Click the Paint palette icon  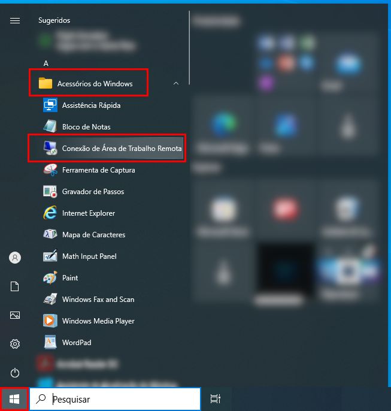pyautogui.click(x=50, y=277)
